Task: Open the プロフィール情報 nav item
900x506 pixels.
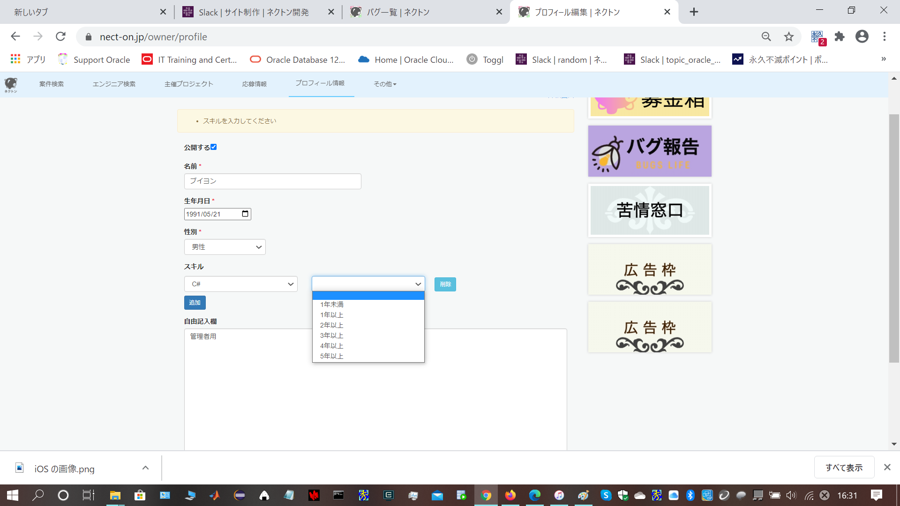Action: pos(320,83)
